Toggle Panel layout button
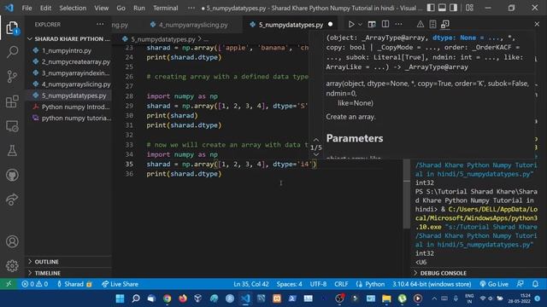This screenshot has height=307, width=547. coord(442,8)
